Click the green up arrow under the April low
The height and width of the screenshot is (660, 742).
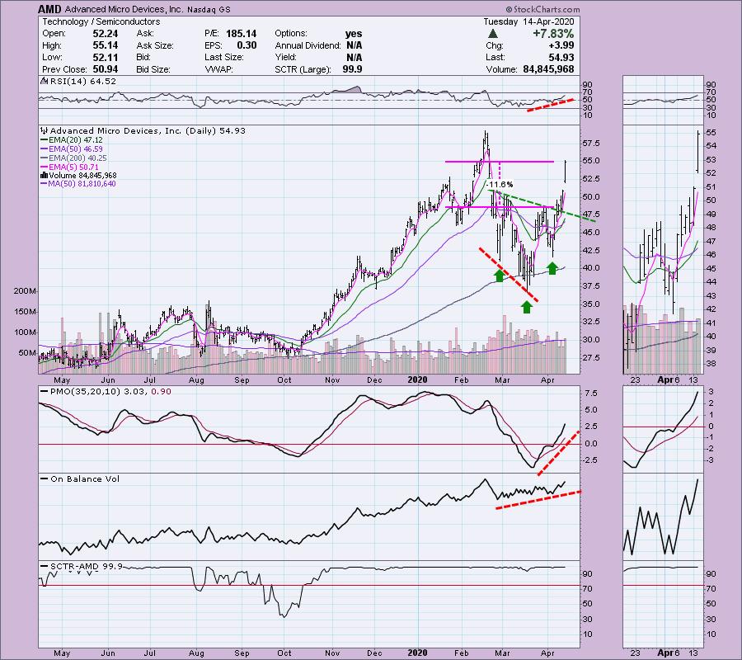point(552,268)
